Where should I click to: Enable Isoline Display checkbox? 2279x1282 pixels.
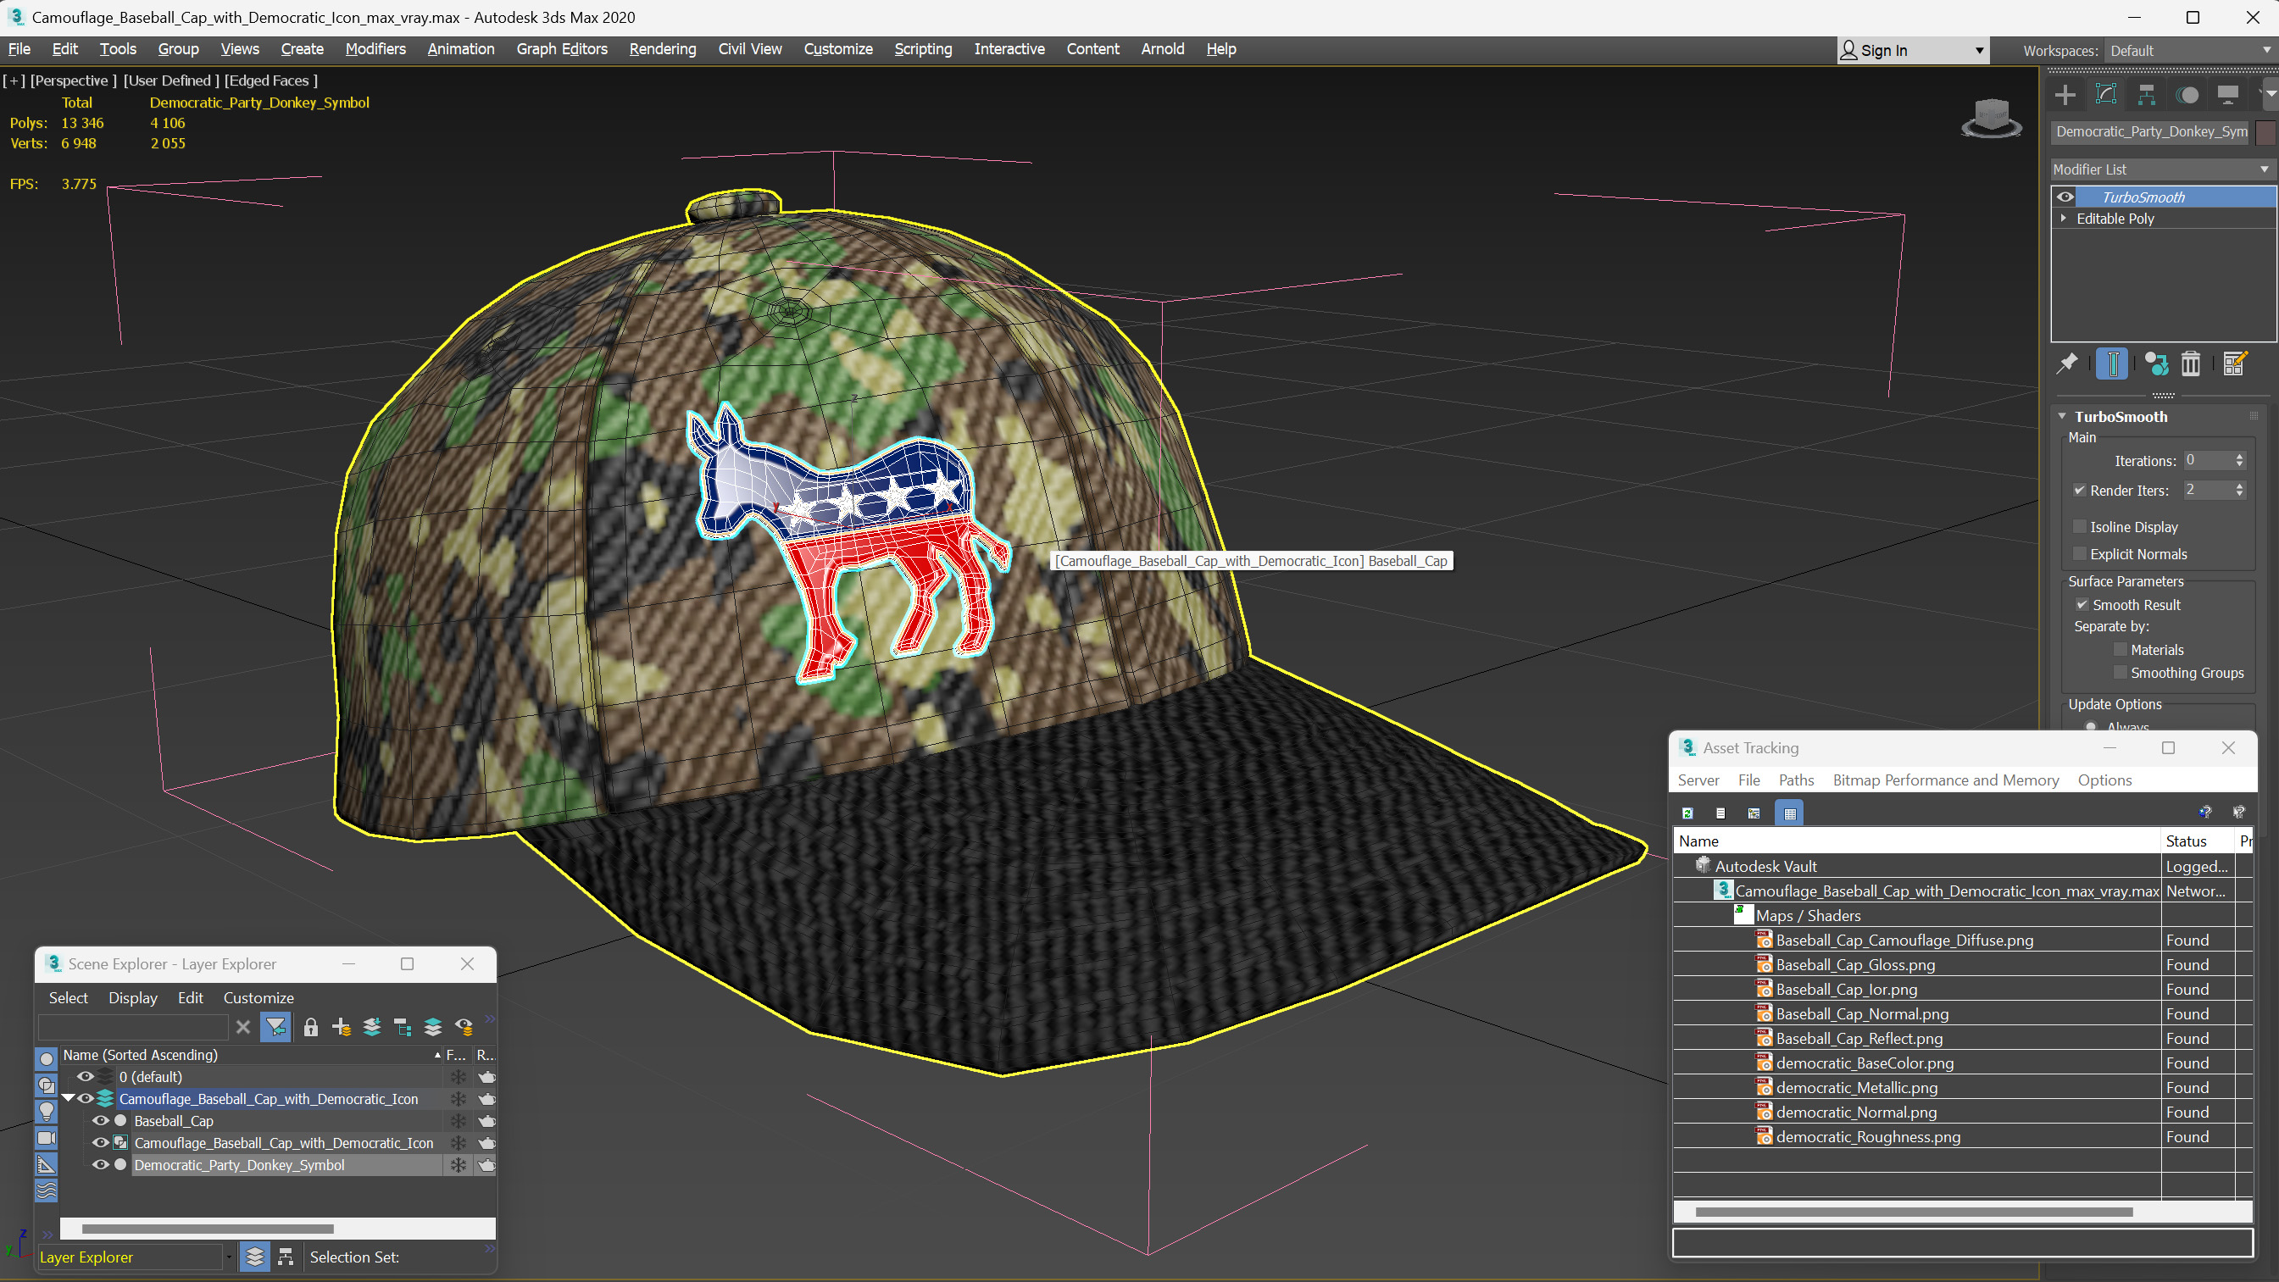[2080, 526]
